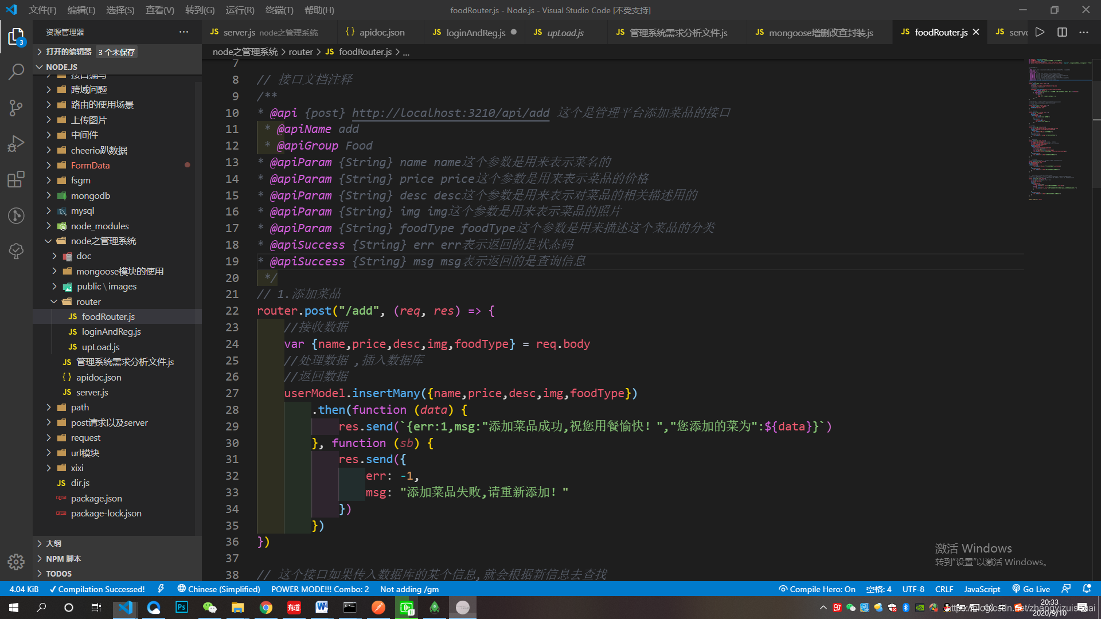Change CRLF end of line sequence

click(944, 589)
